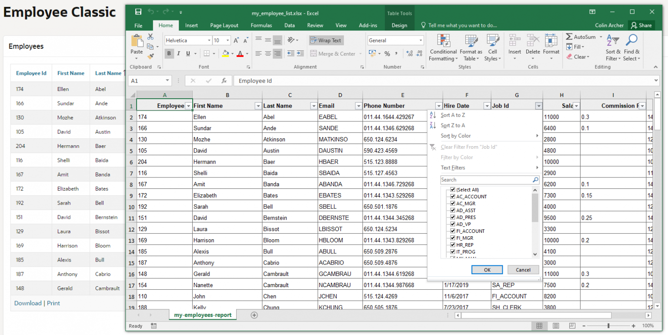The width and height of the screenshot is (668, 335).
Task: Click the zoom slider handle
Action: (x=608, y=326)
